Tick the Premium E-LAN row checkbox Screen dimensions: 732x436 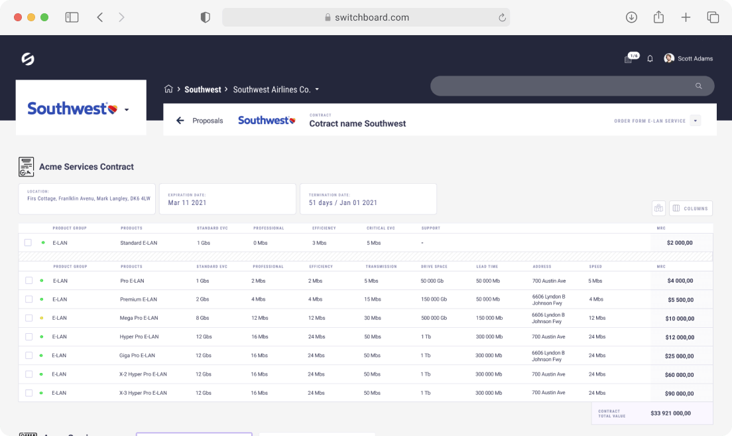(x=29, y=299)
